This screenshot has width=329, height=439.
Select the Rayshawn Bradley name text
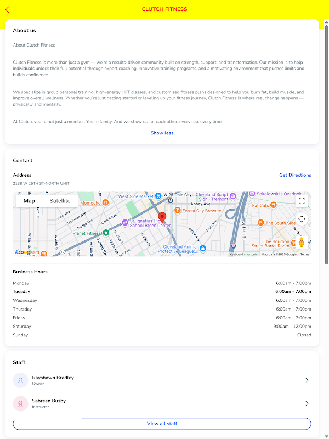(x=53, y=378)
